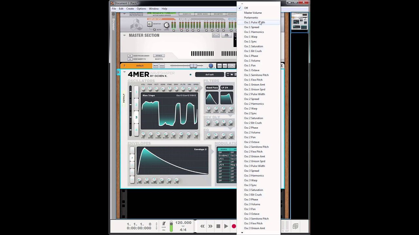Open the Band Pass filter type dropdown
The height and width of the screenshot is (235, 419).
tap(212, 88)
